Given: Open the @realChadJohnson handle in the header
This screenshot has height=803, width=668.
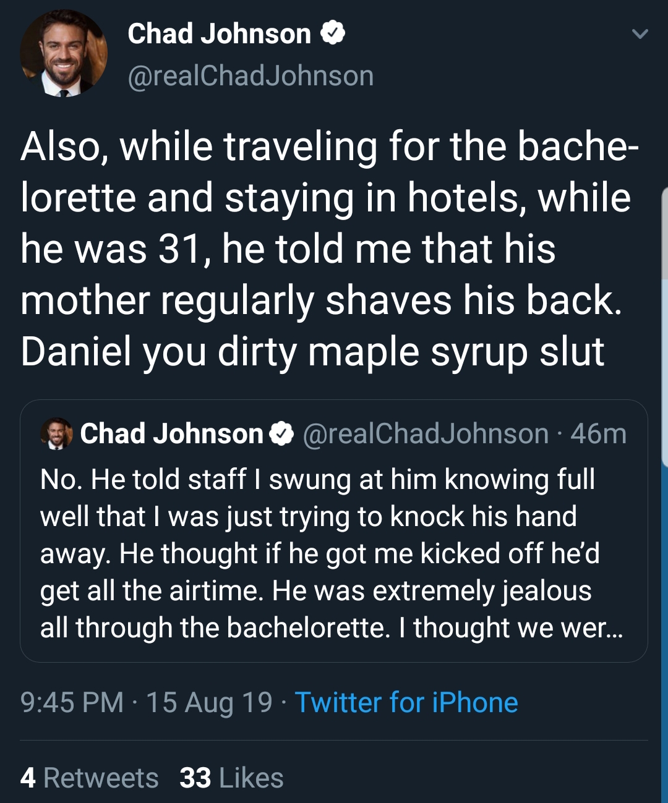Looking at the screenshot, I should tap(250, 76).
